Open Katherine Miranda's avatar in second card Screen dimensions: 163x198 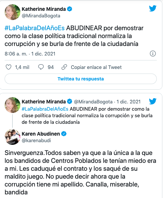pyautogui.click(x=12, y=105)
